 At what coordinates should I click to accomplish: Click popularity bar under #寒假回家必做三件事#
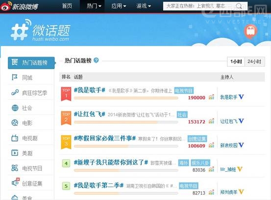126,146
